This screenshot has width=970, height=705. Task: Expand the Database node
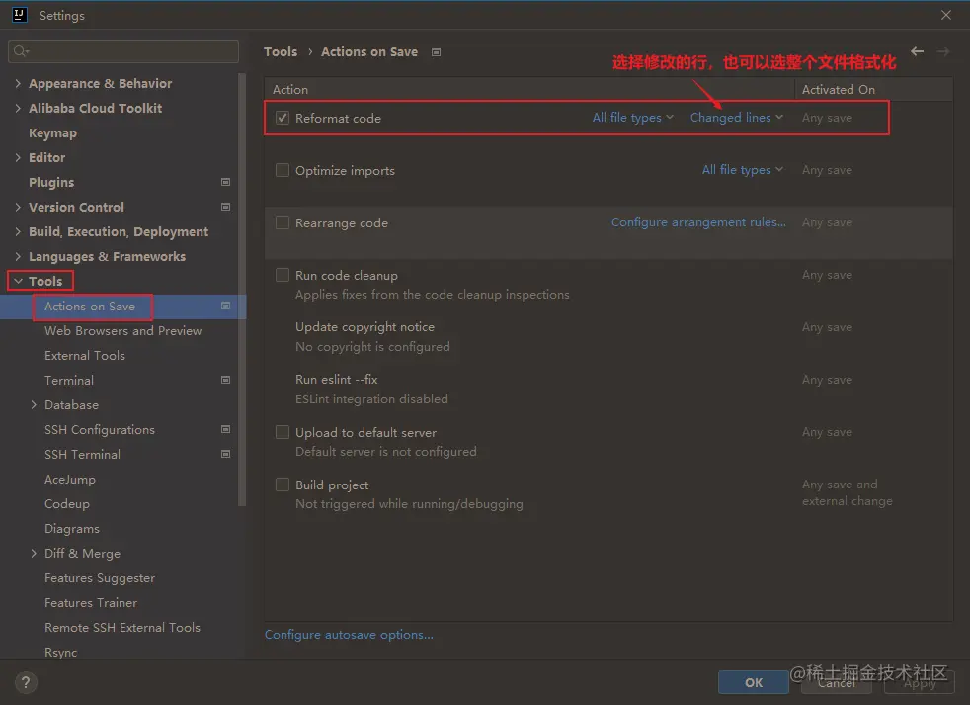pos(34,404)
